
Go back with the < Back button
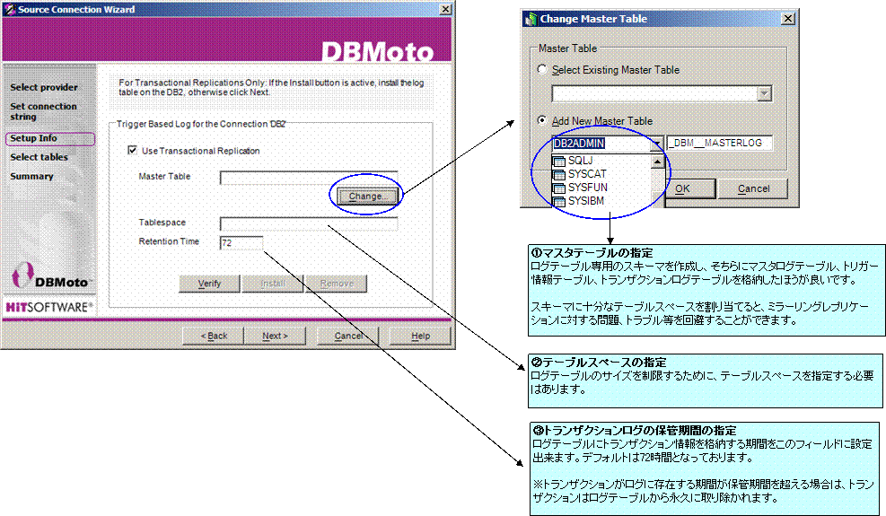click(x=214, y=336)
